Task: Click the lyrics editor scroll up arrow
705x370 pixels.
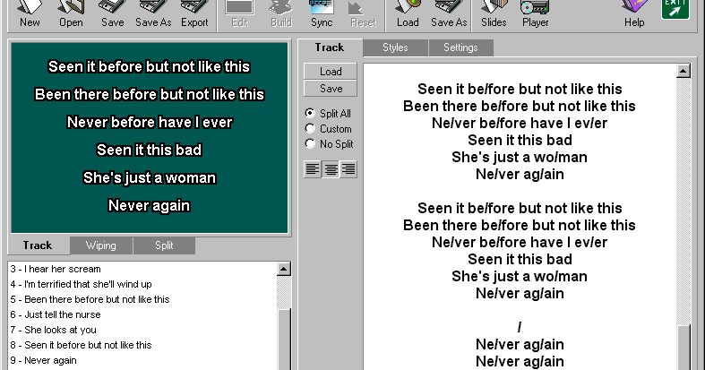Action: pyautogui.click(x=683, y=71)
